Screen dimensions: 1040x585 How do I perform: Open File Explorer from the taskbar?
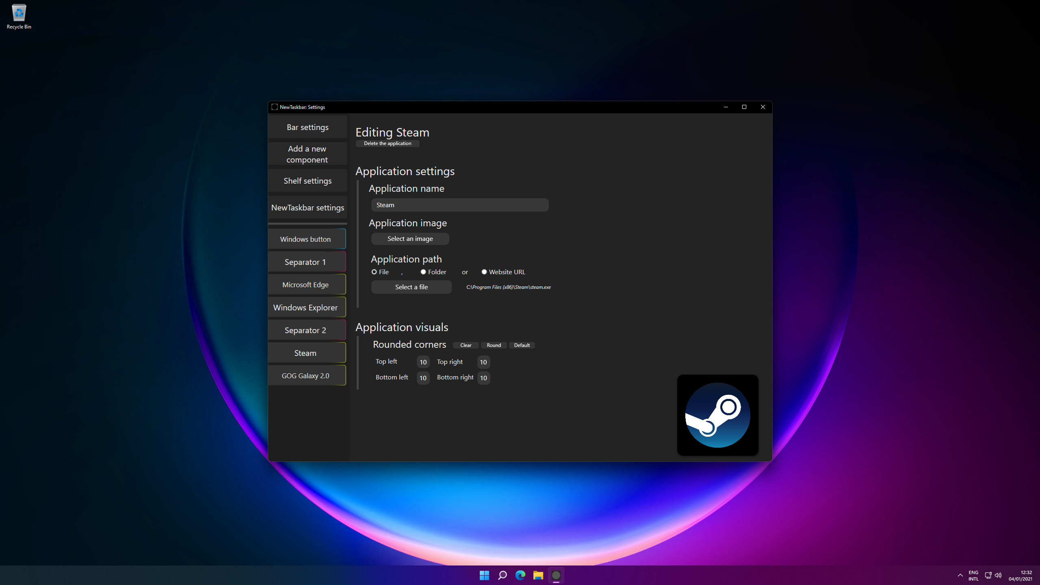538,575
